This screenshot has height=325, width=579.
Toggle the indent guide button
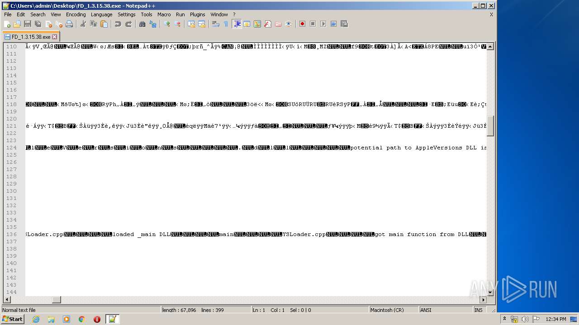click(237, 24)
